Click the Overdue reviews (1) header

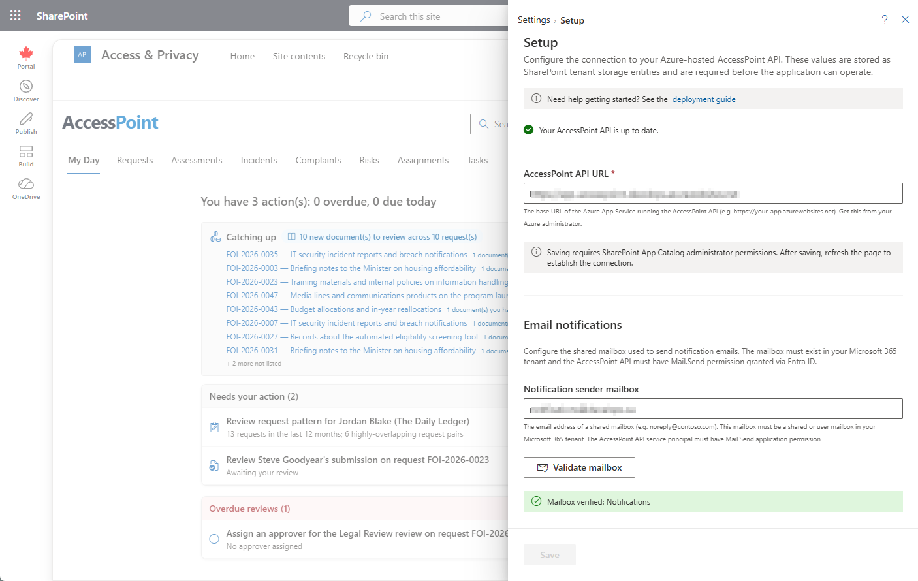point(249,509)
